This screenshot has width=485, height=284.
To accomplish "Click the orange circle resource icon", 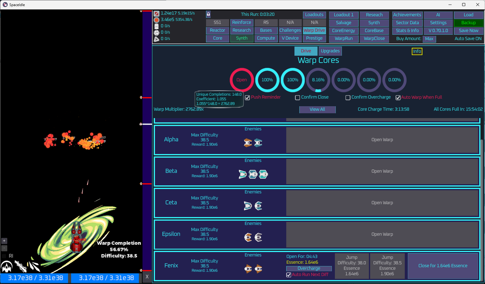I will point(156,19).
